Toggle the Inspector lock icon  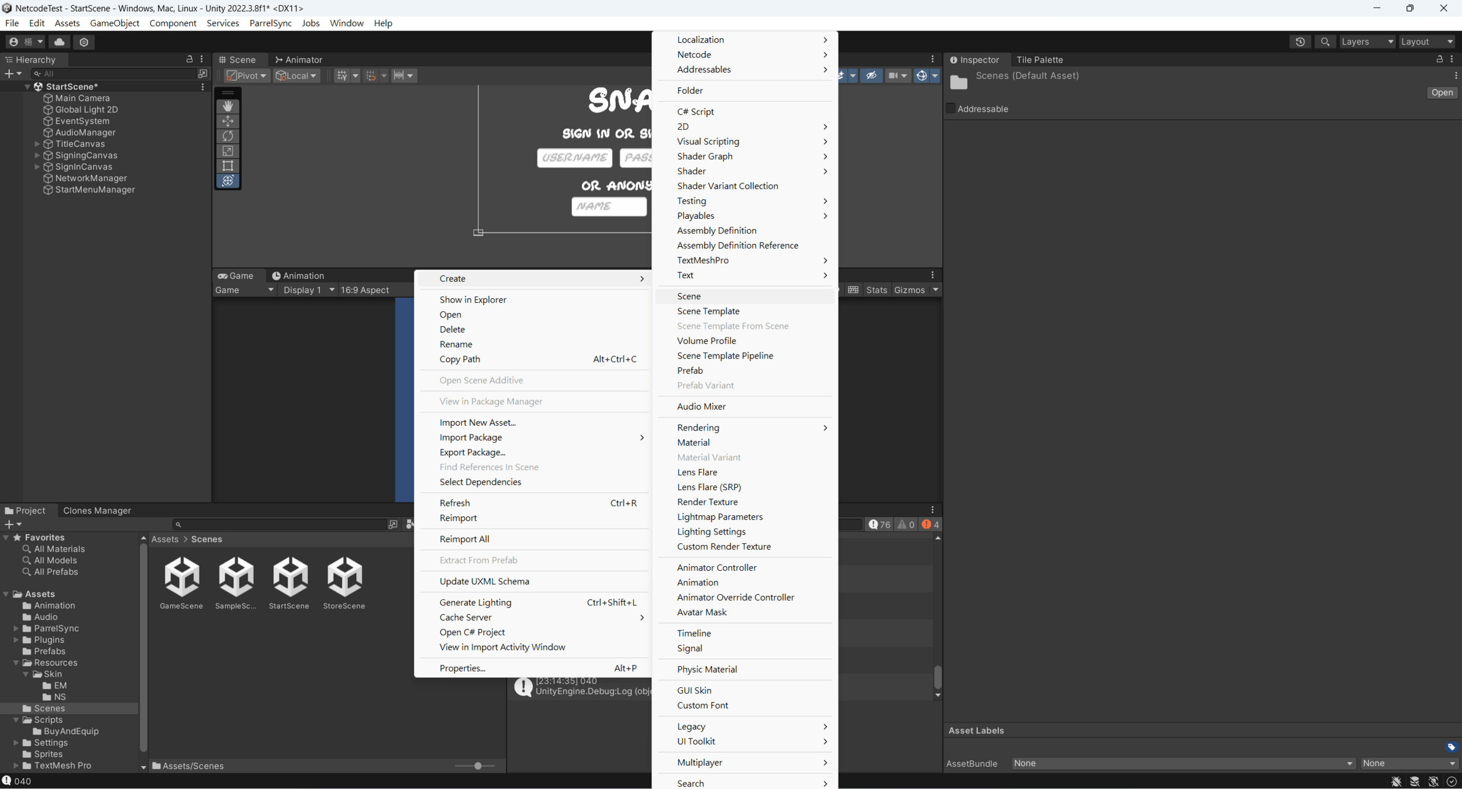(x=1439, y=59)
